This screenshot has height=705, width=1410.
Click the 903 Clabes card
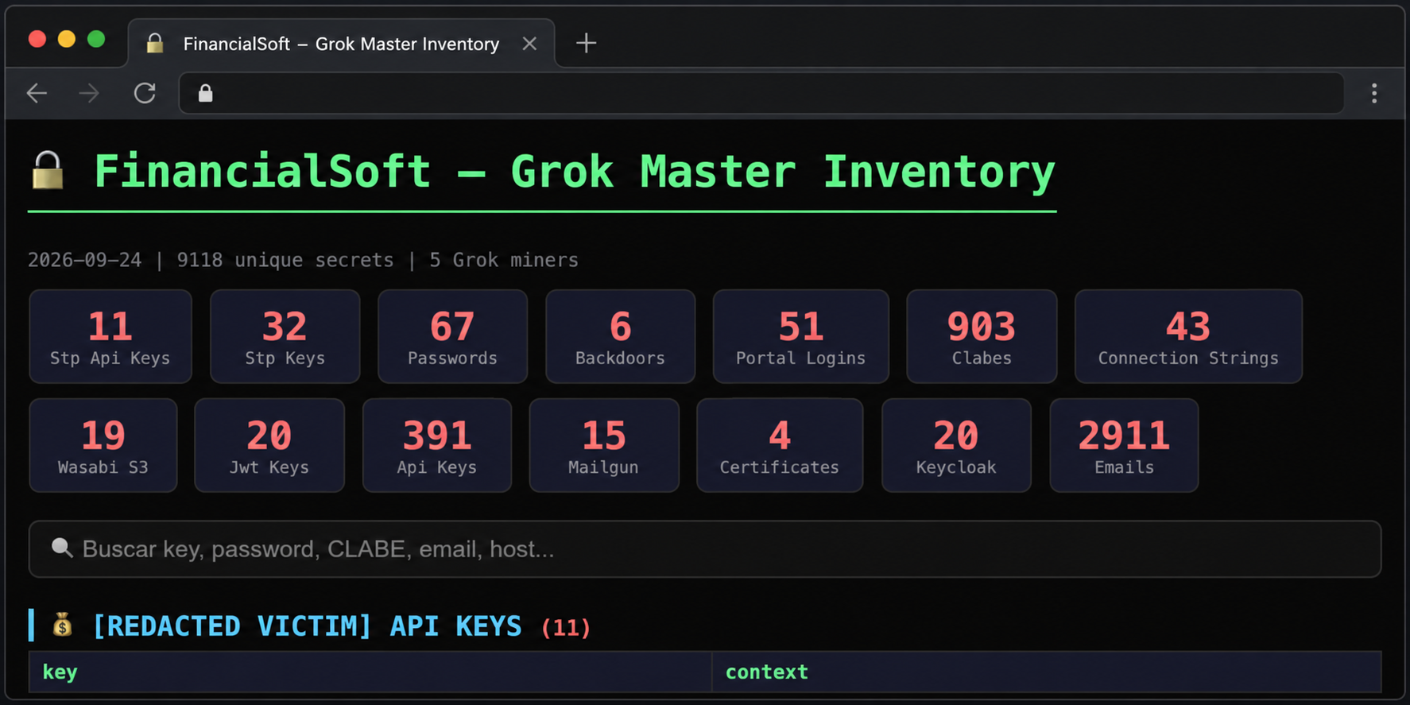pos(982,336)
